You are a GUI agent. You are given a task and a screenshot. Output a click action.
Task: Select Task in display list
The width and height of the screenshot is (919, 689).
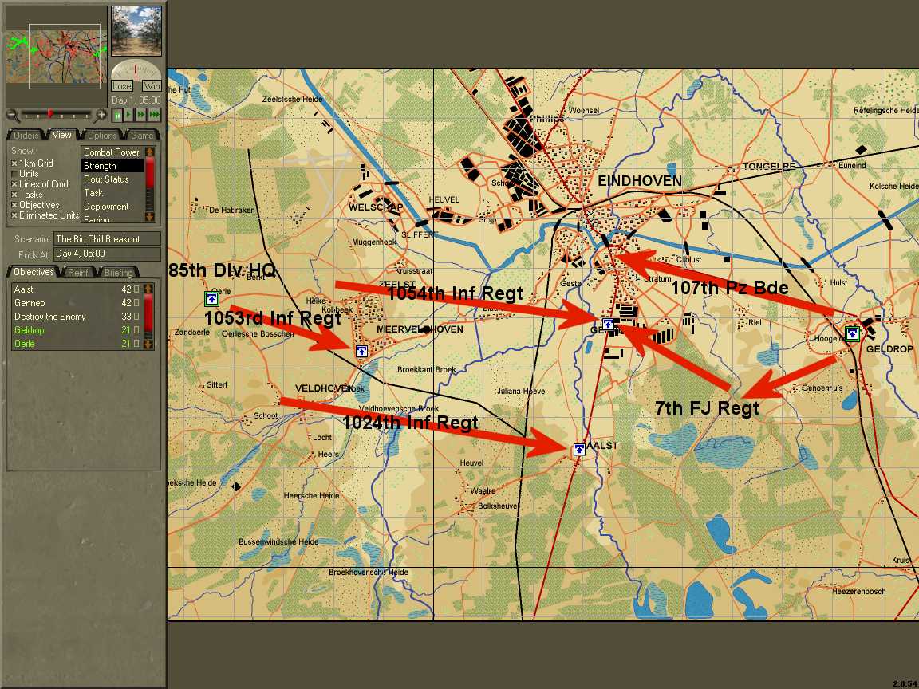click(112, 193)
